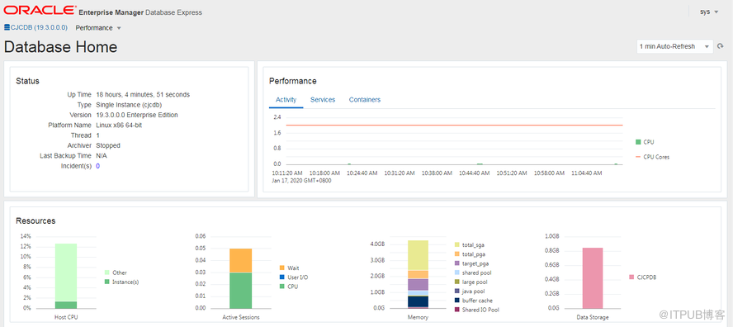The height and width of the screenshot is (327, 733).
Task: Click the large pool legend swatch
Action: [x=456, y=282]
